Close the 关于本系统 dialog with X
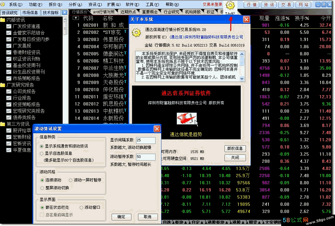Viewport: 335px width, 226px height. tap(246, 20)
